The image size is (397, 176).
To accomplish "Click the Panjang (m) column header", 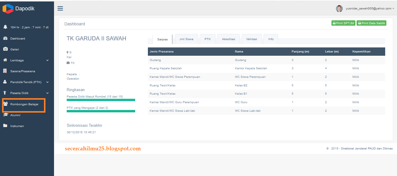I will coord(300,52).
